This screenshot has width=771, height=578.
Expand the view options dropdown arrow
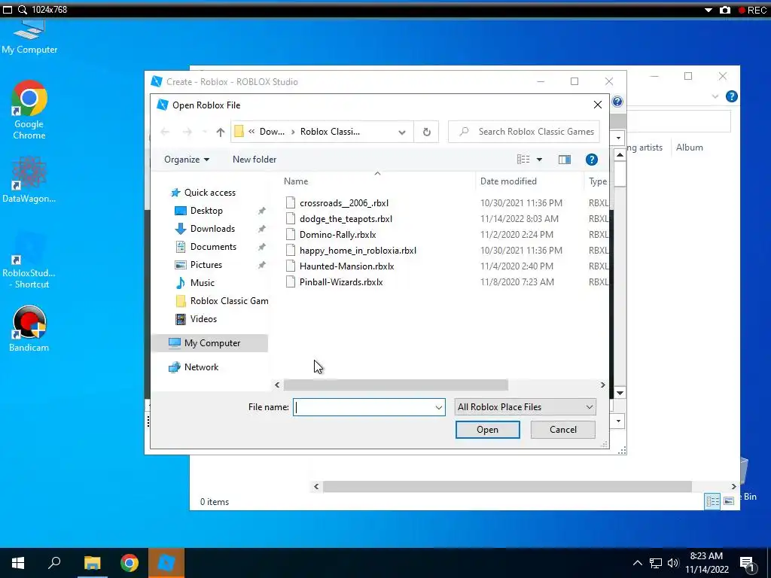point(539,160)
